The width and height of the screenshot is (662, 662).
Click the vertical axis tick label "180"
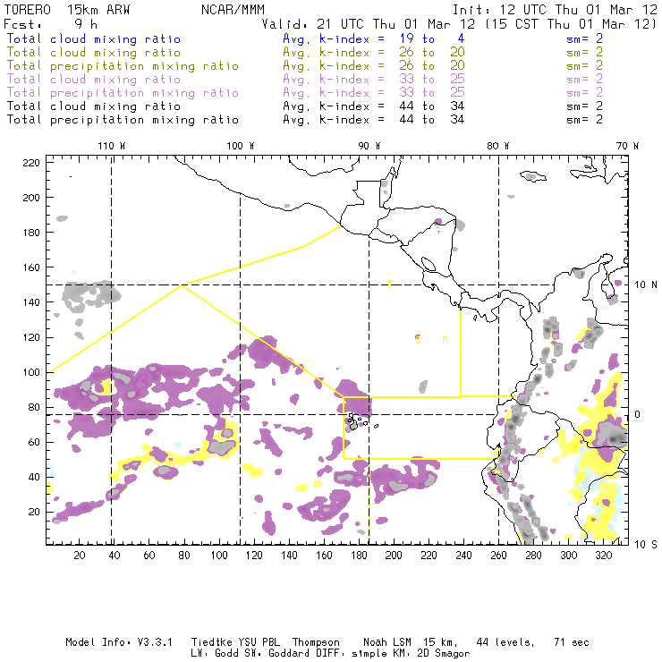[31, 233]
